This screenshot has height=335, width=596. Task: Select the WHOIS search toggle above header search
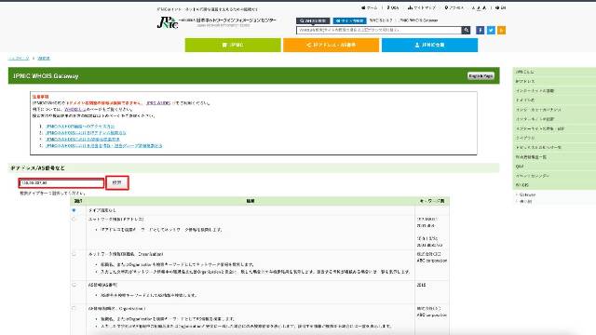click(x=313, y=20)
